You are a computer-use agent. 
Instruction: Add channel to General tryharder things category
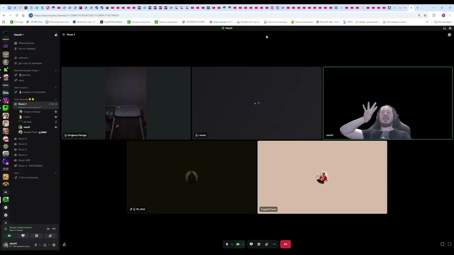(x=56, y=70)
